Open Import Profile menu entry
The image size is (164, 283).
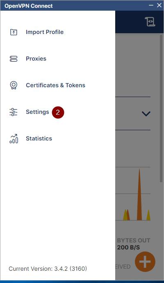(x=45, y=32)
